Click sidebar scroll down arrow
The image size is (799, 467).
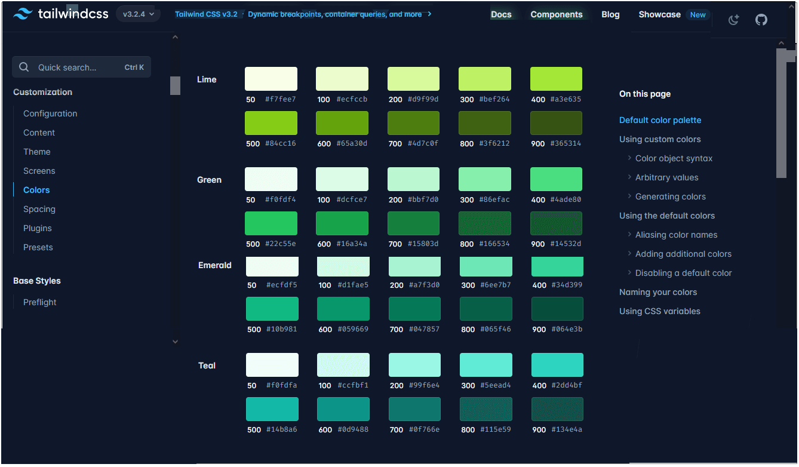[175, 342]
